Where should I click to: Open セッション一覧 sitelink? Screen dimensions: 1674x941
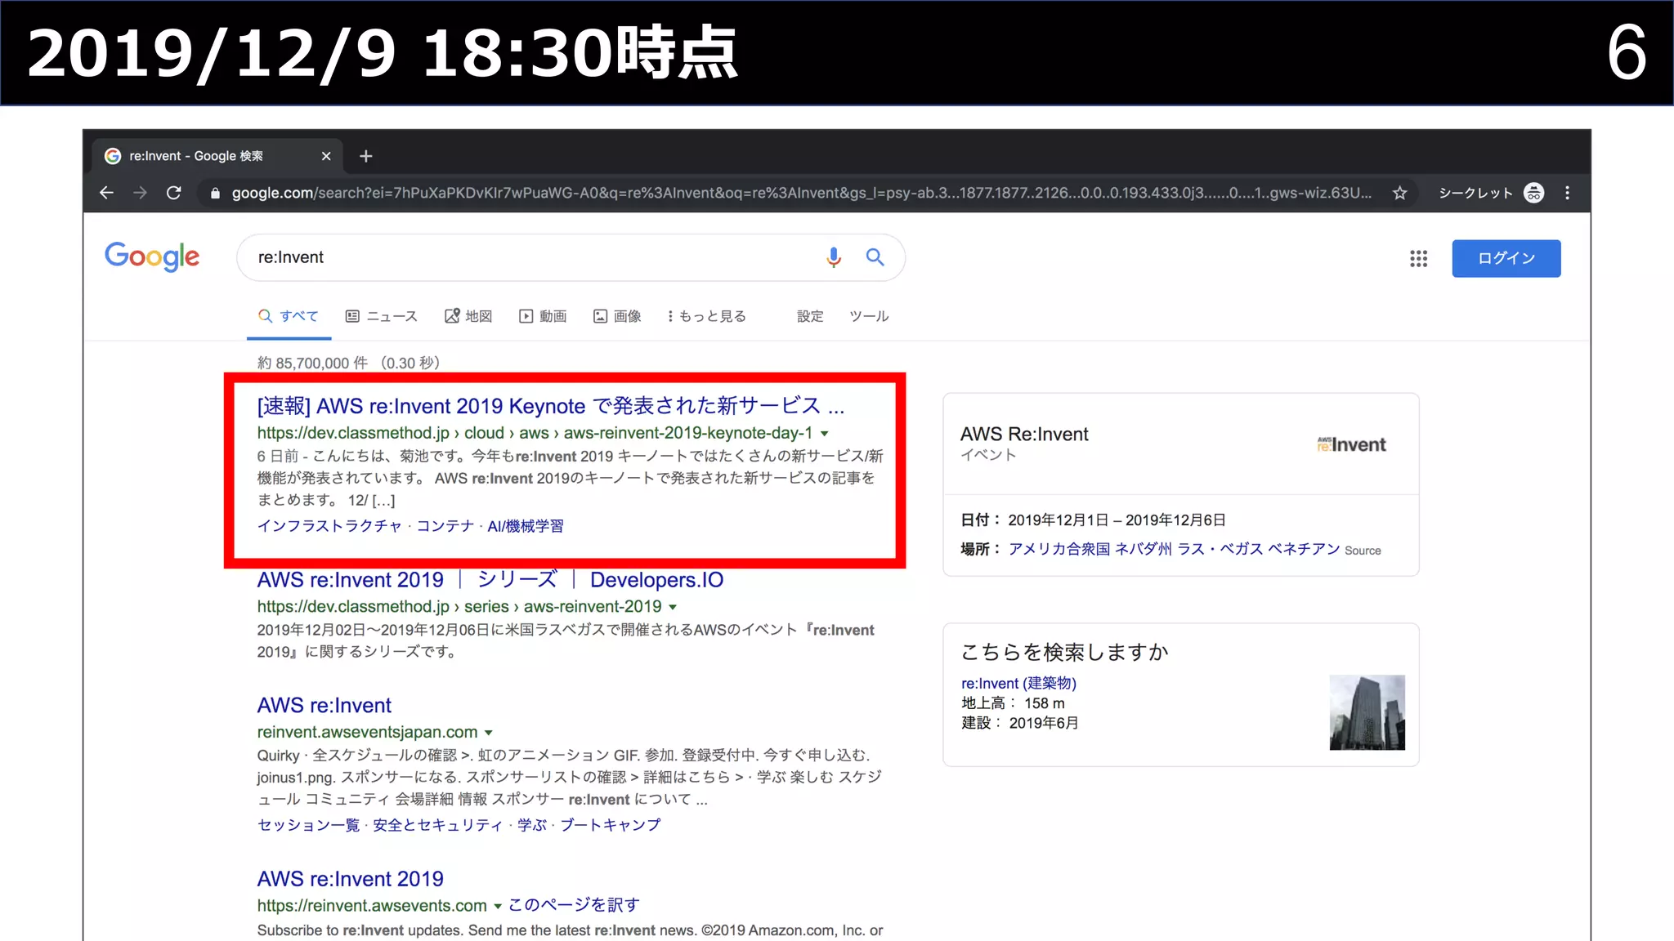click(308, 825)
